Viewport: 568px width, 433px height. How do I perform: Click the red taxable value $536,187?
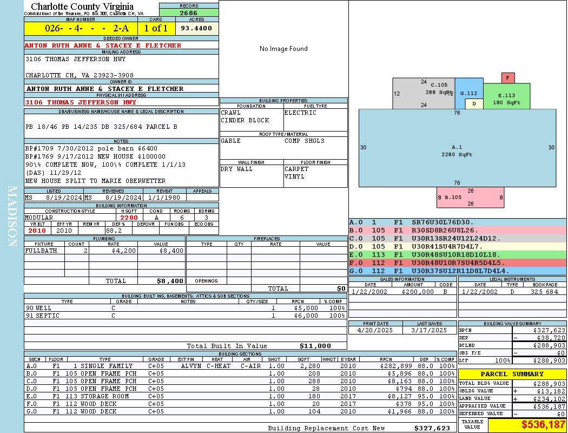pos(527,424)
